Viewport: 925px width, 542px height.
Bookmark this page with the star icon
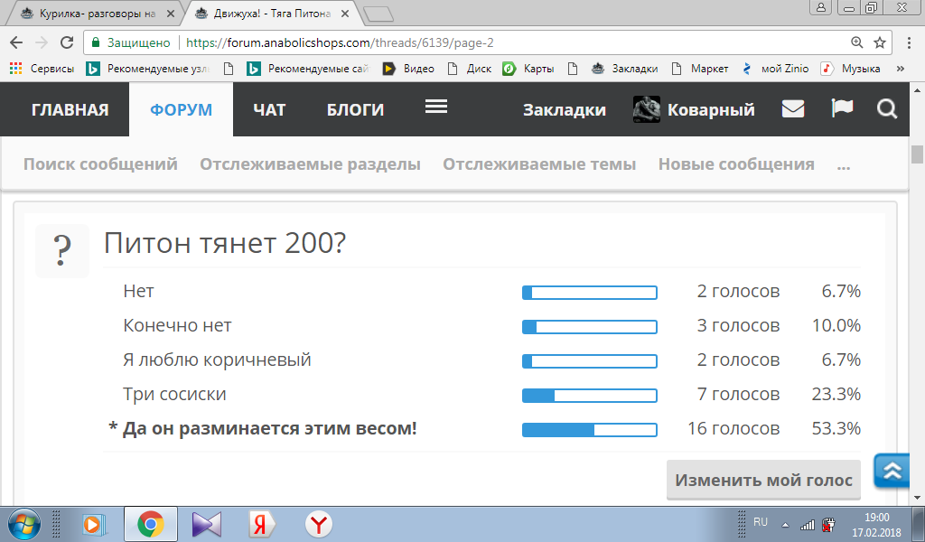[x=880, y=42]
